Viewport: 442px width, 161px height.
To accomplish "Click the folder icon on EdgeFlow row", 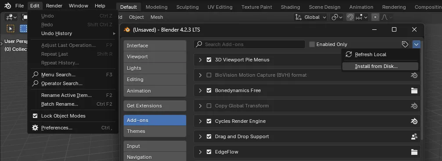I will coord(414,152).
